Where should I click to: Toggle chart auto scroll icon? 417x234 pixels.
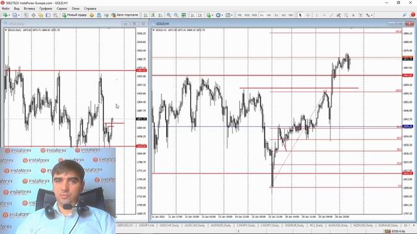click(x=193, y=15)
